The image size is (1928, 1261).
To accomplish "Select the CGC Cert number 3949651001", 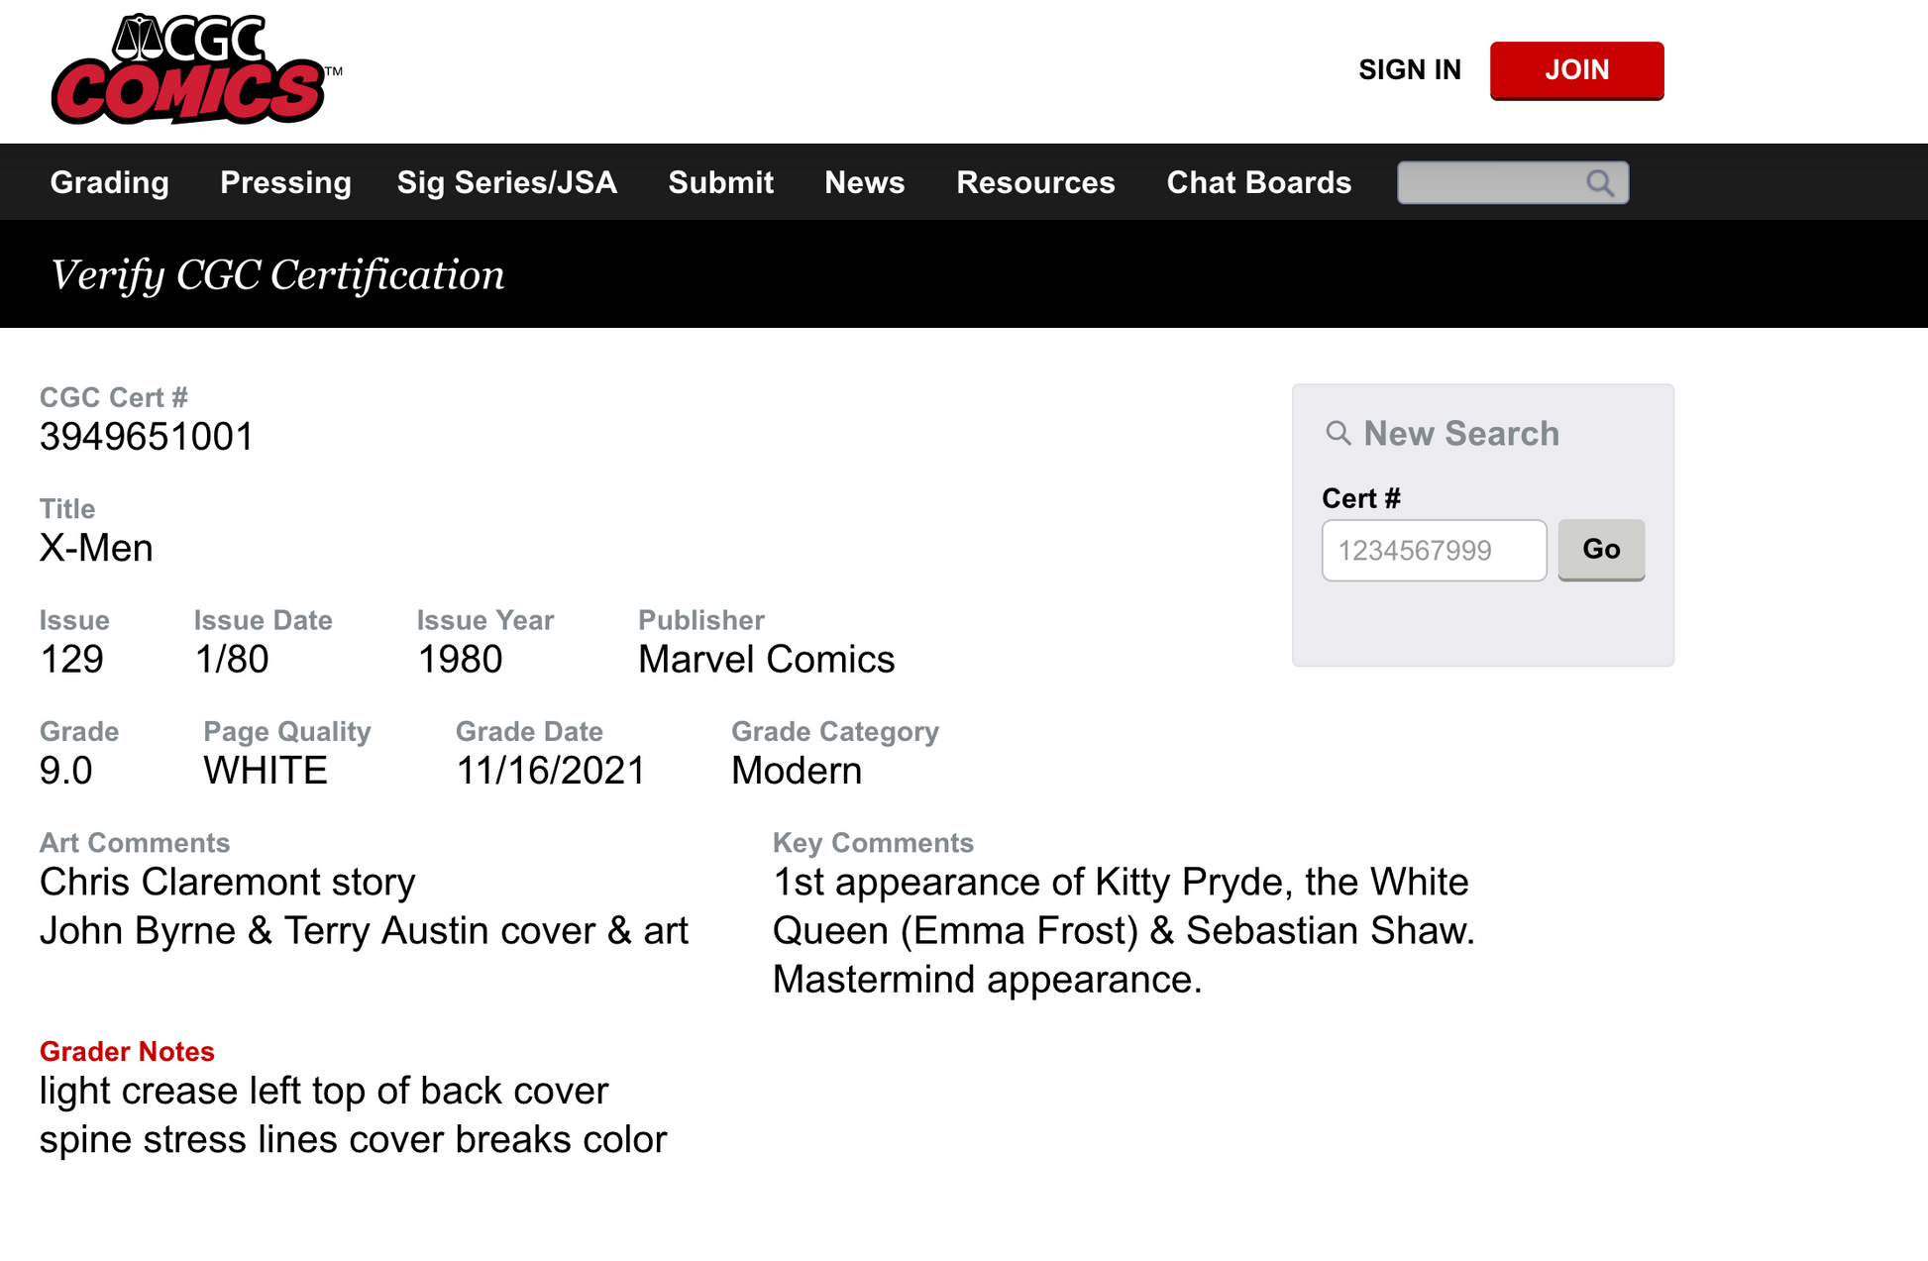I will 146,436.
